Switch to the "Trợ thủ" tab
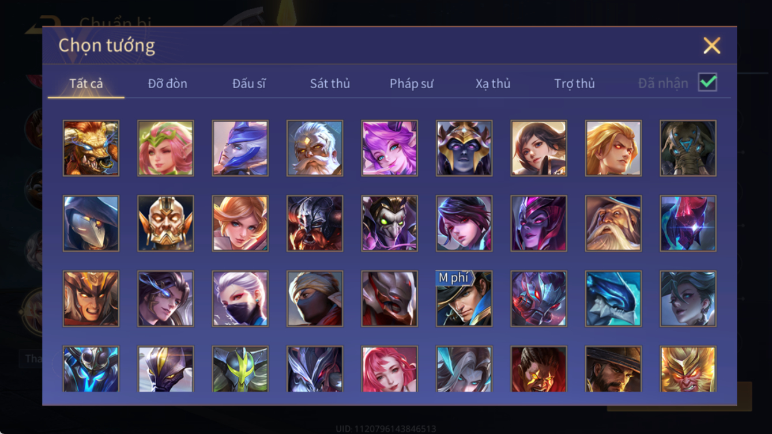Image resolution: width=772 pixels, height=434 pixels. pos(574,84)
